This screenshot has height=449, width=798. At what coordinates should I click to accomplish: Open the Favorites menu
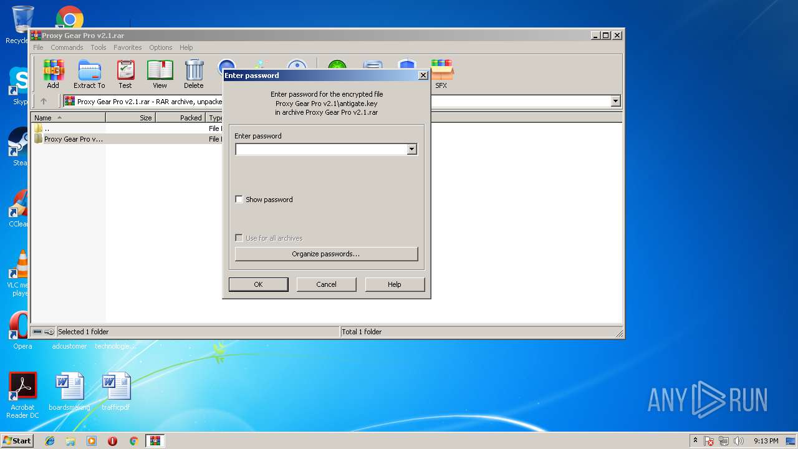pyautogui.click(x=127, y=47)
